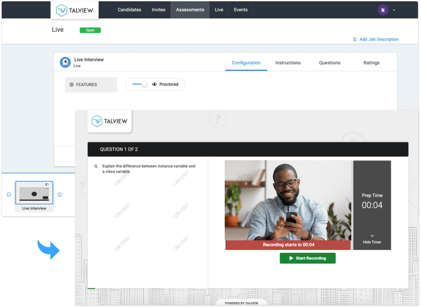The height and width of the screenshot is (308, 421).
Task: Click the Talview logo in the top navigation
Action: coord(74,9)
